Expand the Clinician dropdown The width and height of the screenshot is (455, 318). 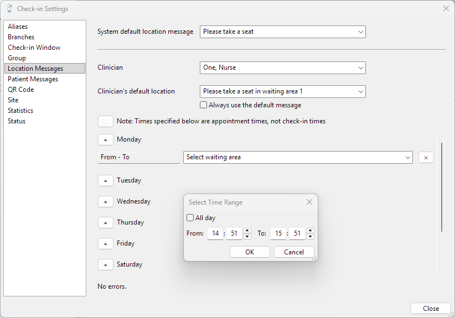coord(282,68)
